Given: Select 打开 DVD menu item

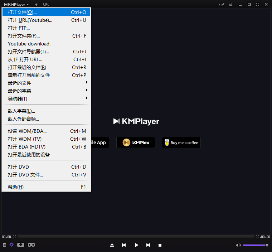Looking at the screenshot, I should [x=46, y=167].
